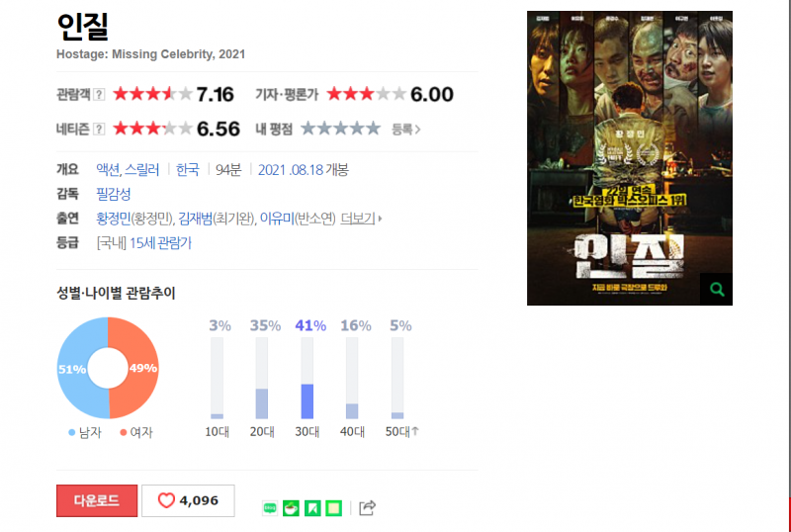This screenshot has height=532, width=791.
Task: Share the movie to Naver Blog
Action: 270,507
